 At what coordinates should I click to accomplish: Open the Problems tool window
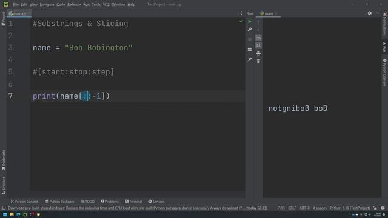[110, 202]
